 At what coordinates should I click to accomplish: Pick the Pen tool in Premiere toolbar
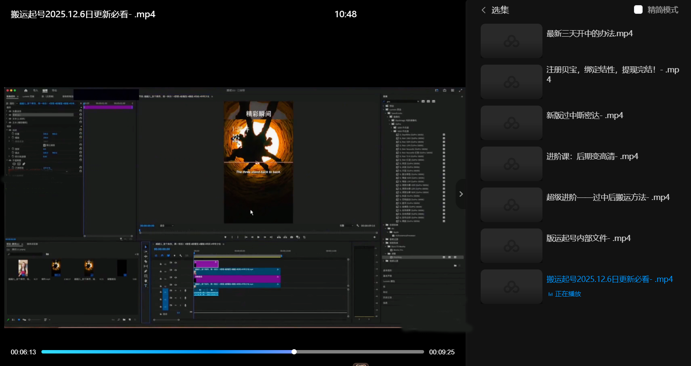(146, 271)
